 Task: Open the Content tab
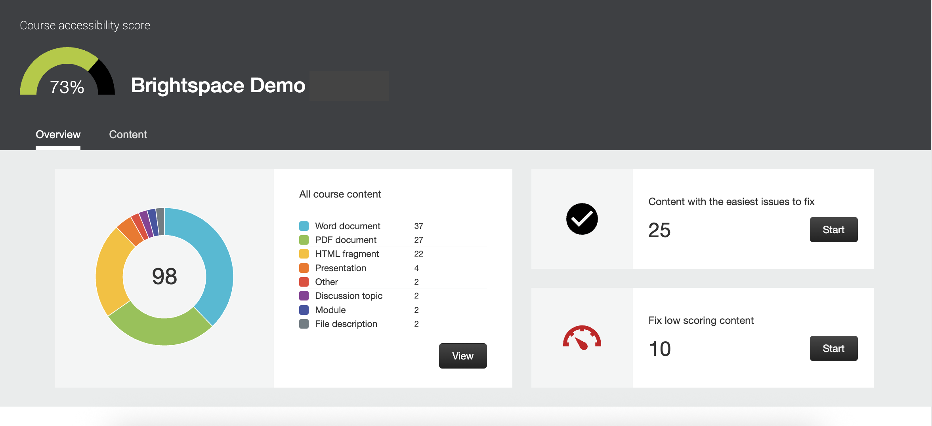tap(128, 135)
